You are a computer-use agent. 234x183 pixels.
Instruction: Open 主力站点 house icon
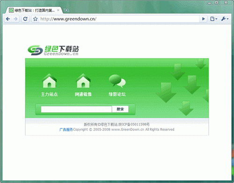(50, 81)
